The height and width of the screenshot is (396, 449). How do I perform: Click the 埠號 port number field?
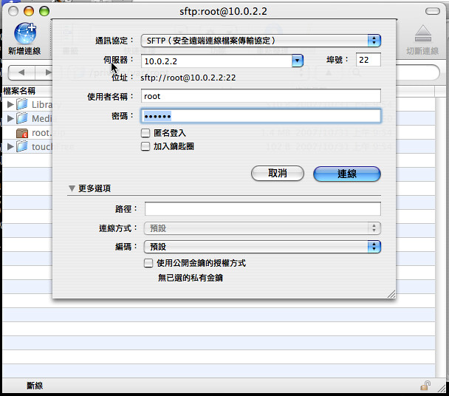click(x=368, y=60)
